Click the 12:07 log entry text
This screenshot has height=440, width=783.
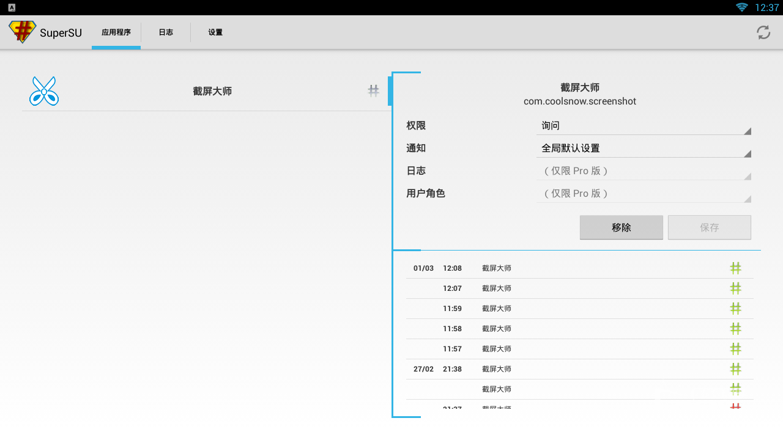[497, 288]
